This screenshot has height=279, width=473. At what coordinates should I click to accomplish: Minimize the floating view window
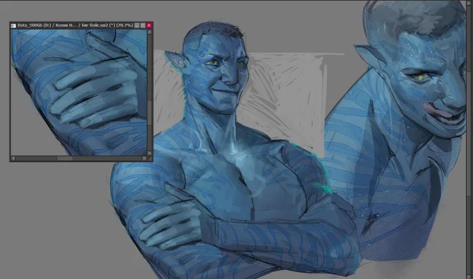click(137, 25)
